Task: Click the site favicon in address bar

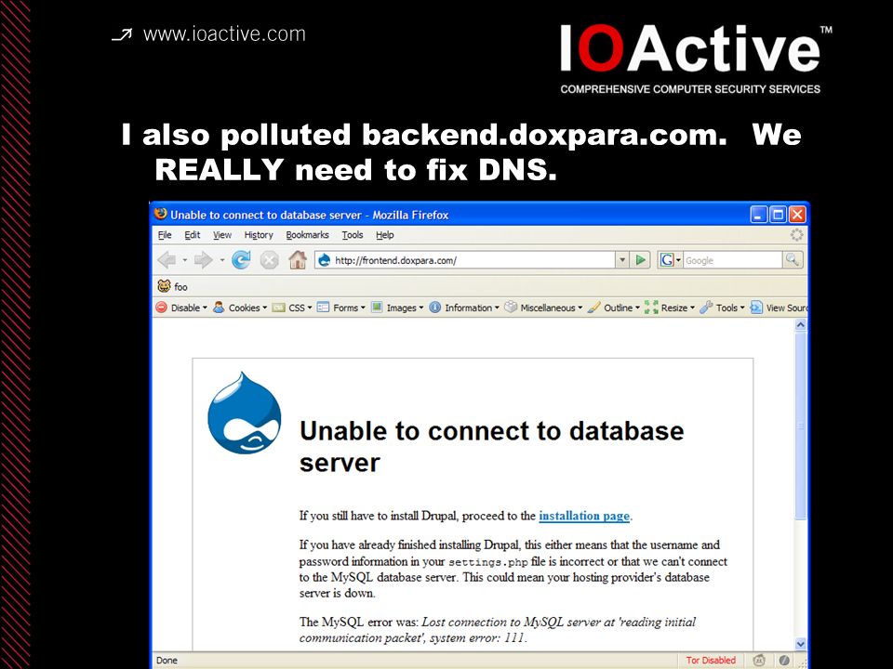Action: [x=325, y=260]
